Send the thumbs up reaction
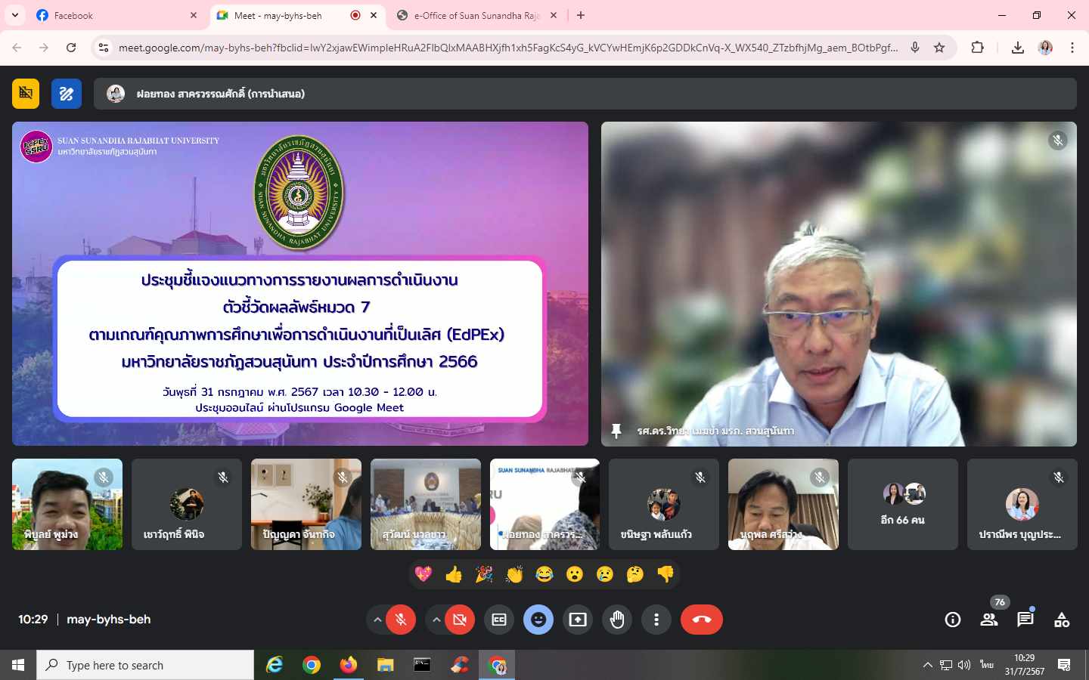1089x680 pixels. tap(454, 575)
